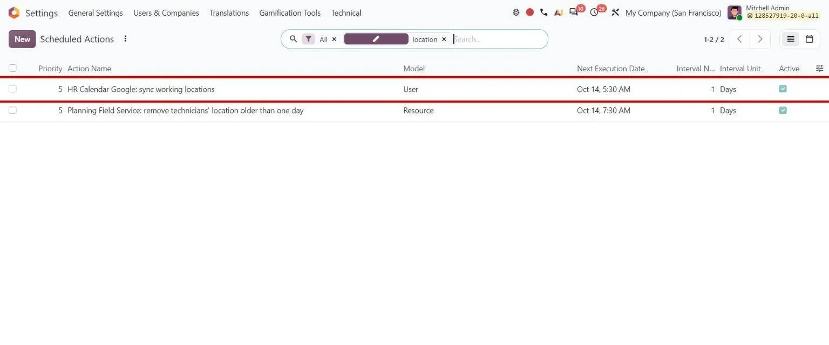The width and height of the screenshot is (829, 345).
Task: Open the Gamification Tools menu
Action: click(x=290, y=12)
